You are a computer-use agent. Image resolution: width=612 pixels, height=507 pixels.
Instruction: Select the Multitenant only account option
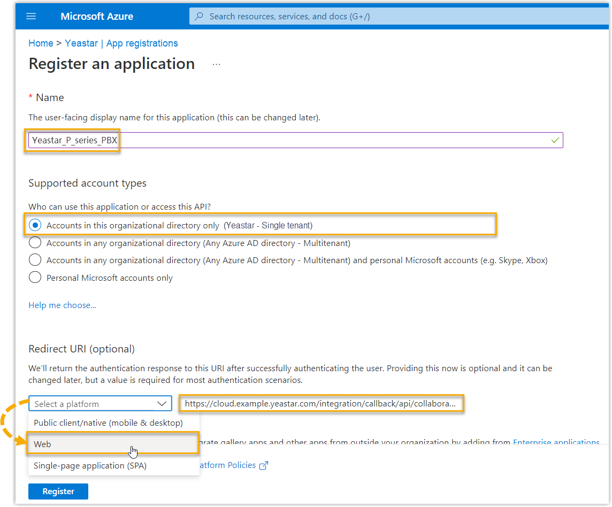(35, 243)
